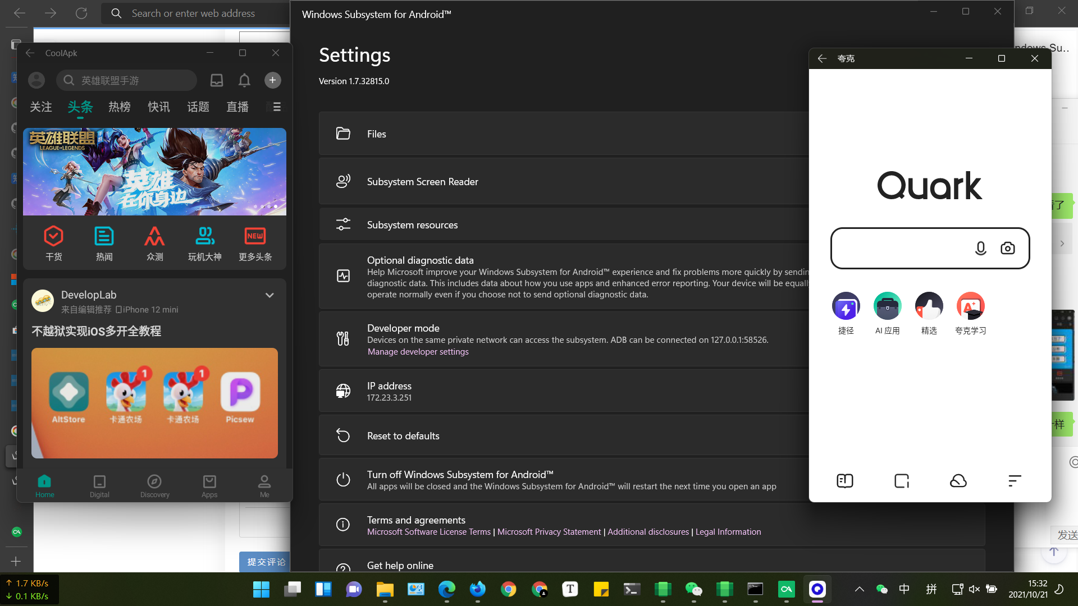Image resolution: width=1078 pixels, height=606 pixels.
Task: Switch to 快讯 tab in CoolApk
Action: tap(159, 107)
